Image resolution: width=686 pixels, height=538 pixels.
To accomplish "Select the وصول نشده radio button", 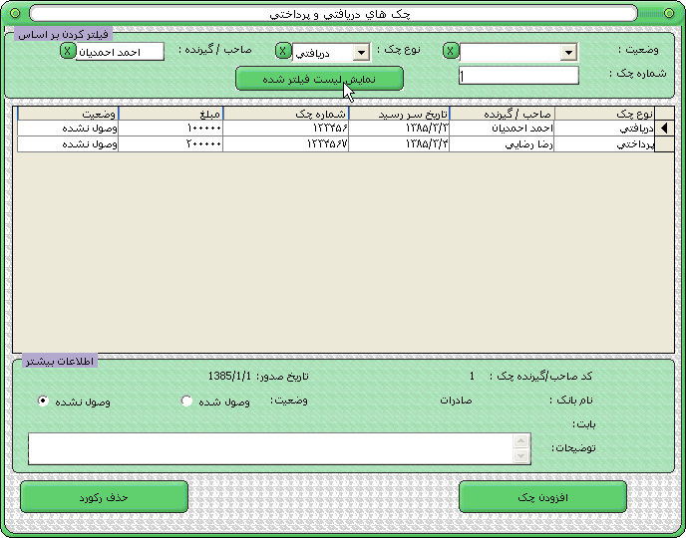I will (x=43, y=401).
